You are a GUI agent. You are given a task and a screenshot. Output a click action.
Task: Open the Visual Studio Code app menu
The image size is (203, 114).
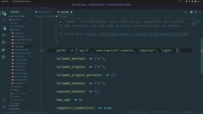[21, 1]
